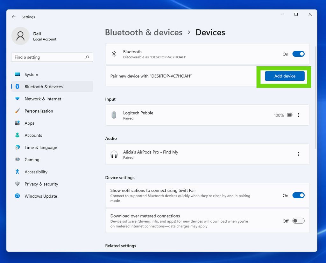Open more options for Logitech Pebble
Screen dimensions: 326x263
[x=299, y=115]
